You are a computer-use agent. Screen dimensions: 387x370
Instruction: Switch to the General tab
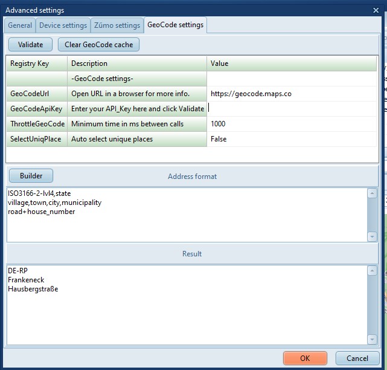(x=20, y=25)
